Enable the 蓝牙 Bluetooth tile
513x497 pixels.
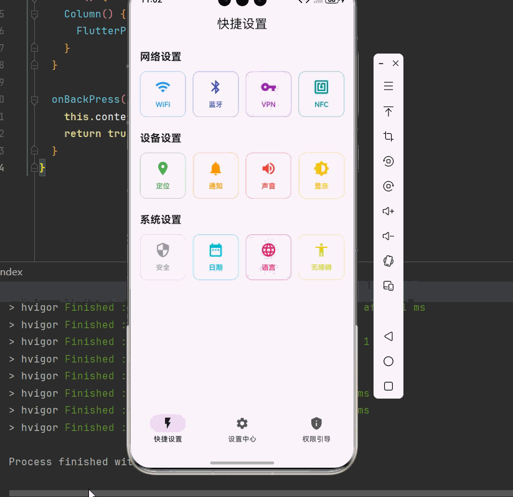tap(215, 94)
